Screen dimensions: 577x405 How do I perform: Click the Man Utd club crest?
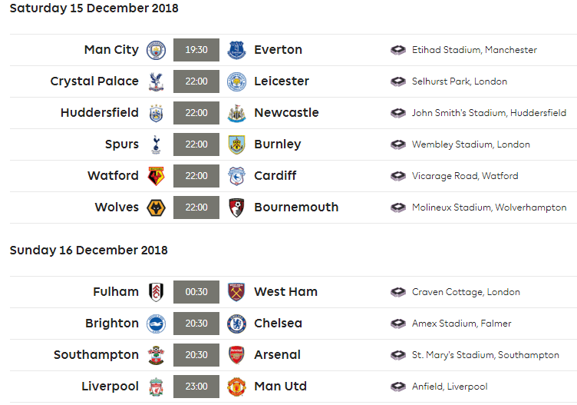coord(236,387)
